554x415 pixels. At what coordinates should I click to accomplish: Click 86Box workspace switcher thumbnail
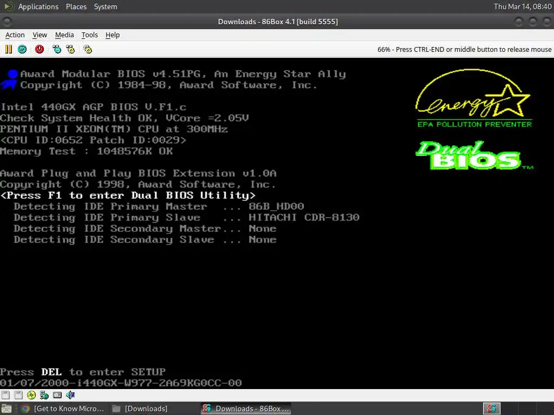click(x=491, y=409)
